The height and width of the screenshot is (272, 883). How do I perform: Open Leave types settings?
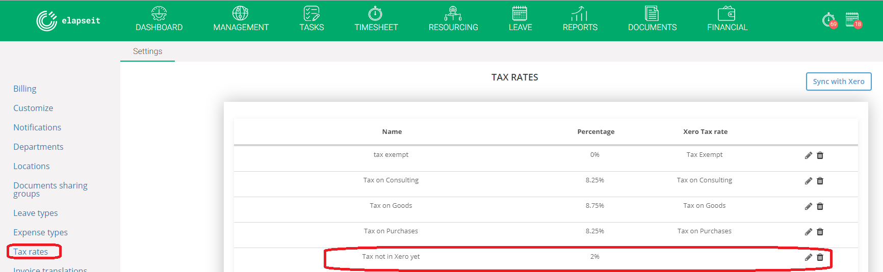(x=36, y=213)
